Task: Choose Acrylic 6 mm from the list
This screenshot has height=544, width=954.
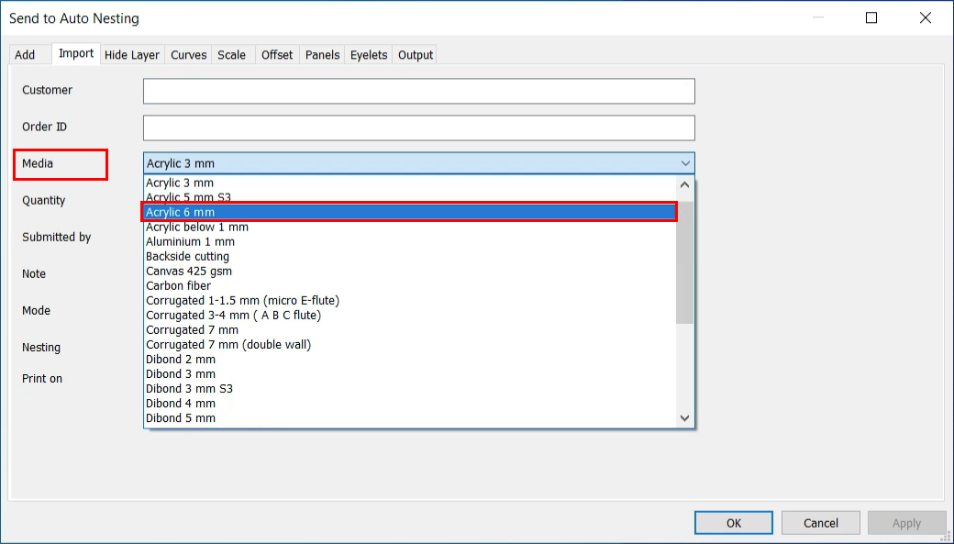Action: point(409,212)
